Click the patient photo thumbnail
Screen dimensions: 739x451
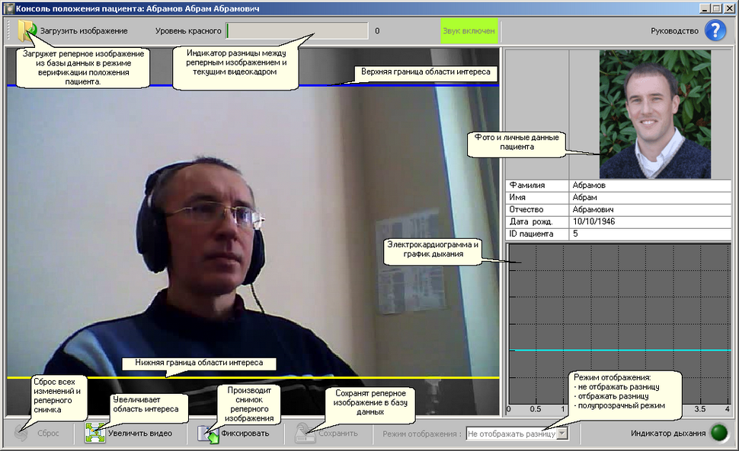[x=654, y=114]
